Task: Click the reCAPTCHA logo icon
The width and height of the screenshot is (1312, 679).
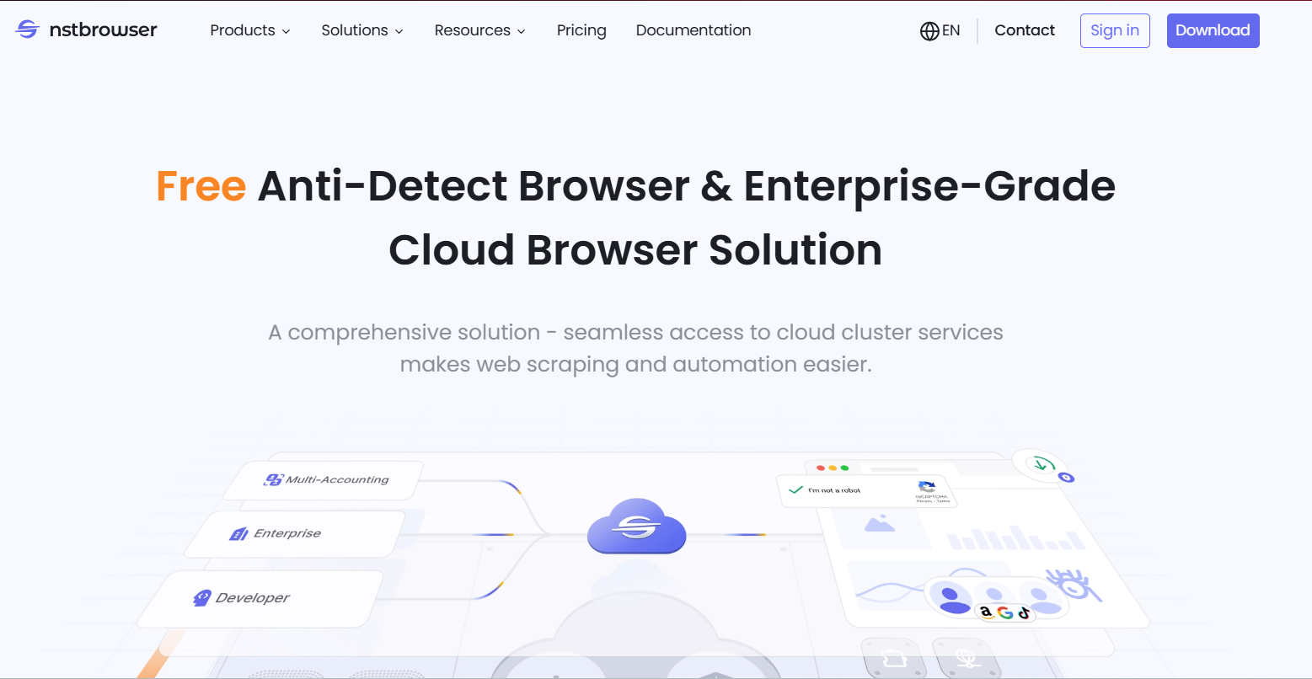Action: click(x=927, y=487)
